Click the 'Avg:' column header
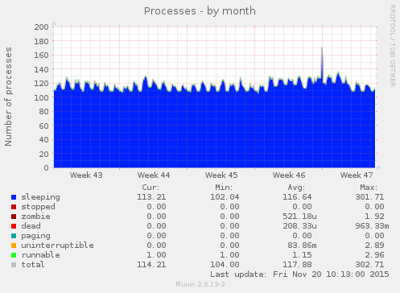 click(296, 188)
